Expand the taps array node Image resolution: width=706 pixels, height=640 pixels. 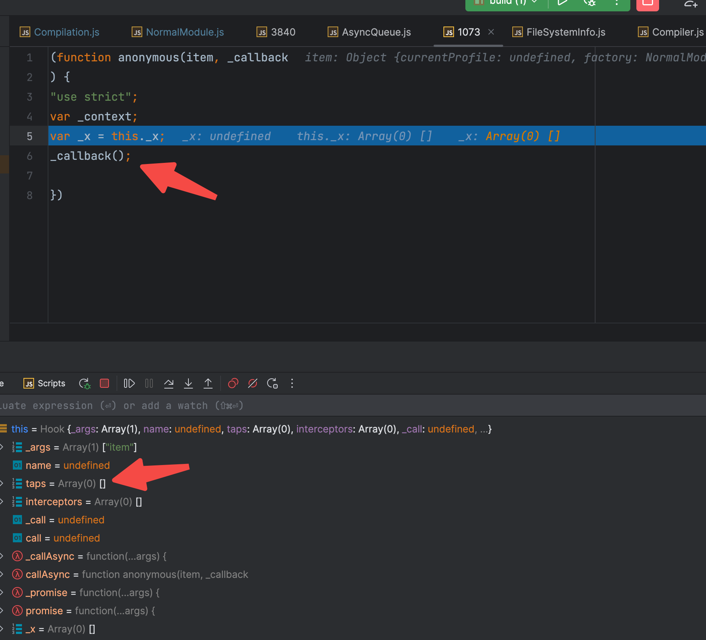click(x=2, y=484)
